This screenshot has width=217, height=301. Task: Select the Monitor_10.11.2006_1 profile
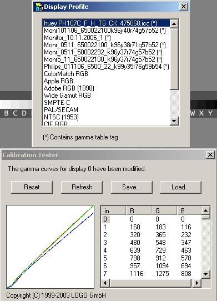click(x=106, y=38)
